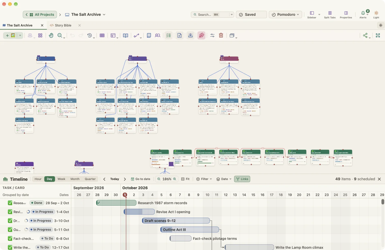
Task: Select the Quarter timeline scale
Action: tap(90, 179)
